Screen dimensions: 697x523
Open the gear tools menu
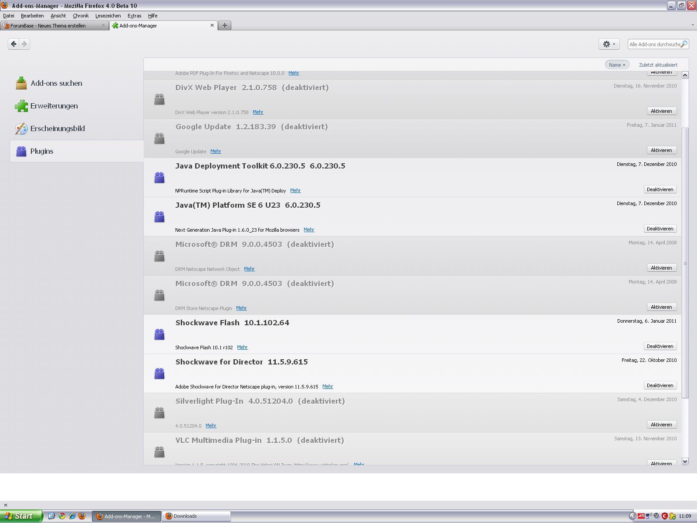(x=609, y=44)
